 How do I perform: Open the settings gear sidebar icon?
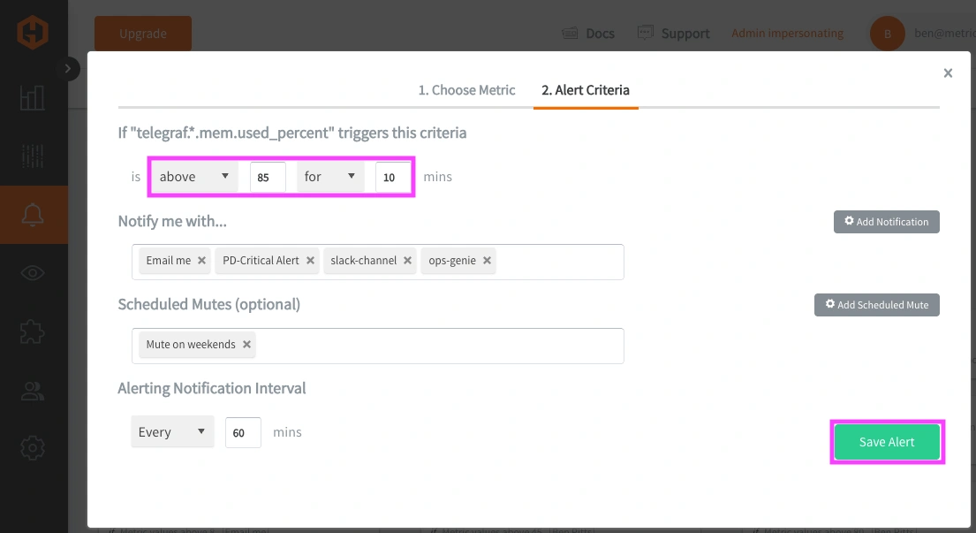33,447
